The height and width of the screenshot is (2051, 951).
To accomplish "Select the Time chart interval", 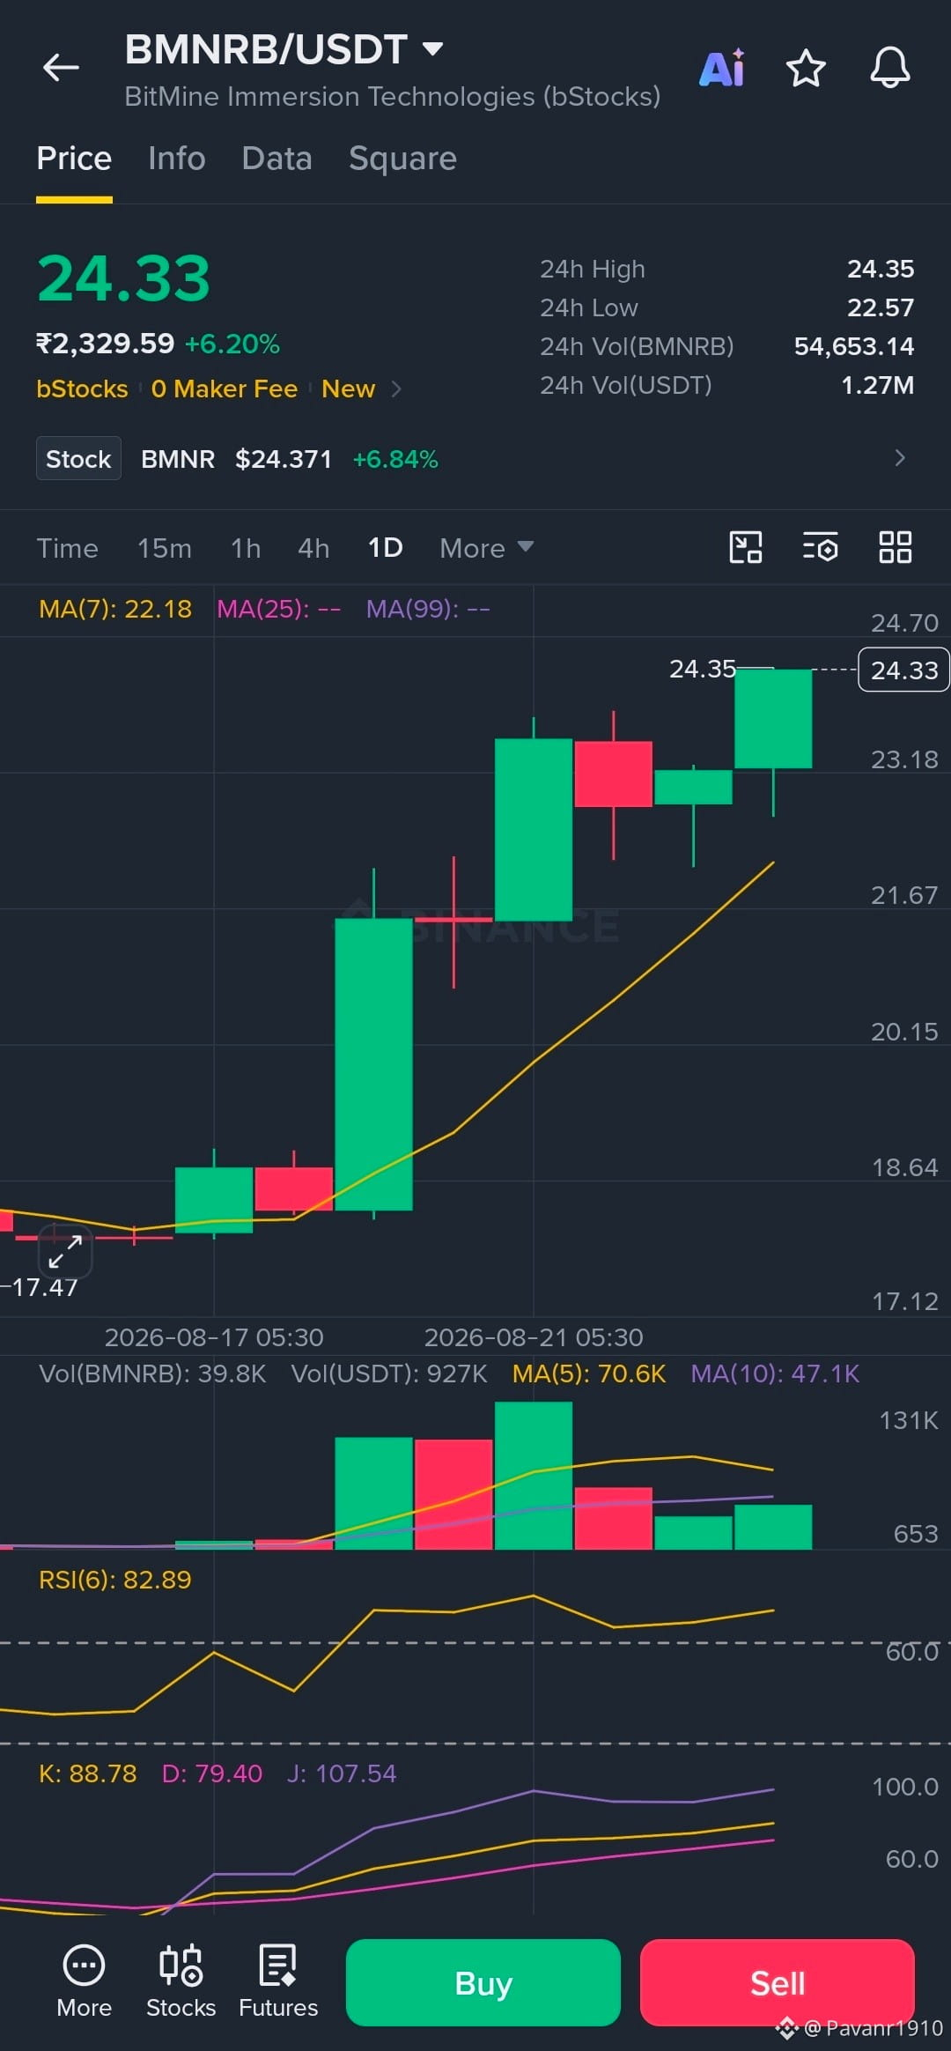I will (67, 548).
